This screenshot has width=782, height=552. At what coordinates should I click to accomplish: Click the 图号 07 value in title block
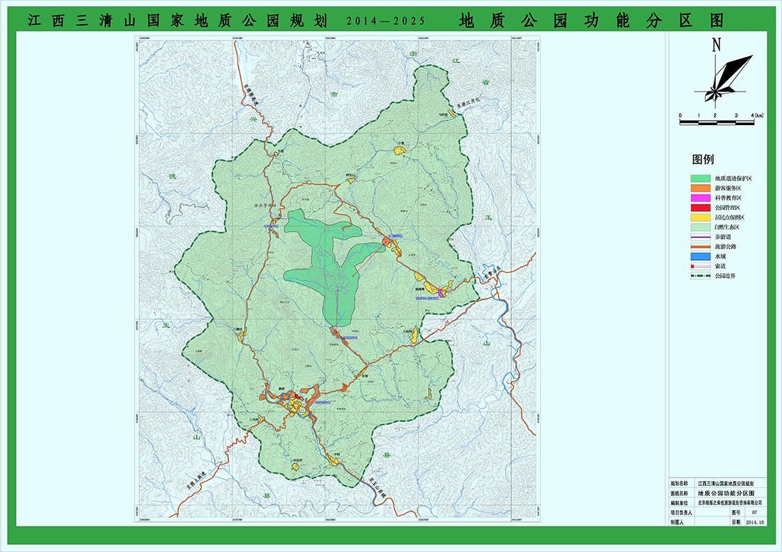[755, 512]
